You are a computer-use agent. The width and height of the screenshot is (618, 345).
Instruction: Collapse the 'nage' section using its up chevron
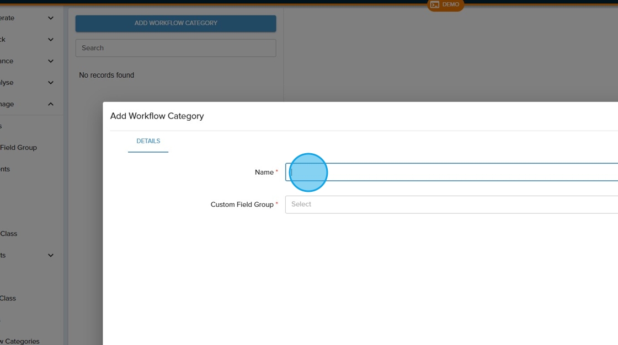pos(51,104)
